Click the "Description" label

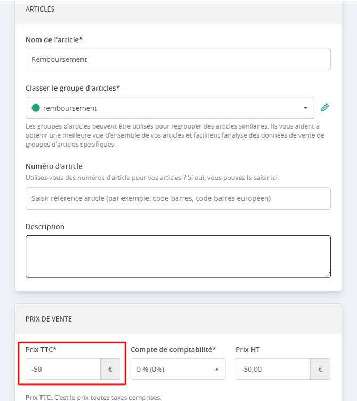(x=45, y=227)
